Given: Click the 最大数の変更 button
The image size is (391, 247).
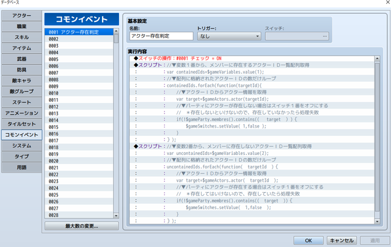Looking at the screenshot, I should pos(81,226).
